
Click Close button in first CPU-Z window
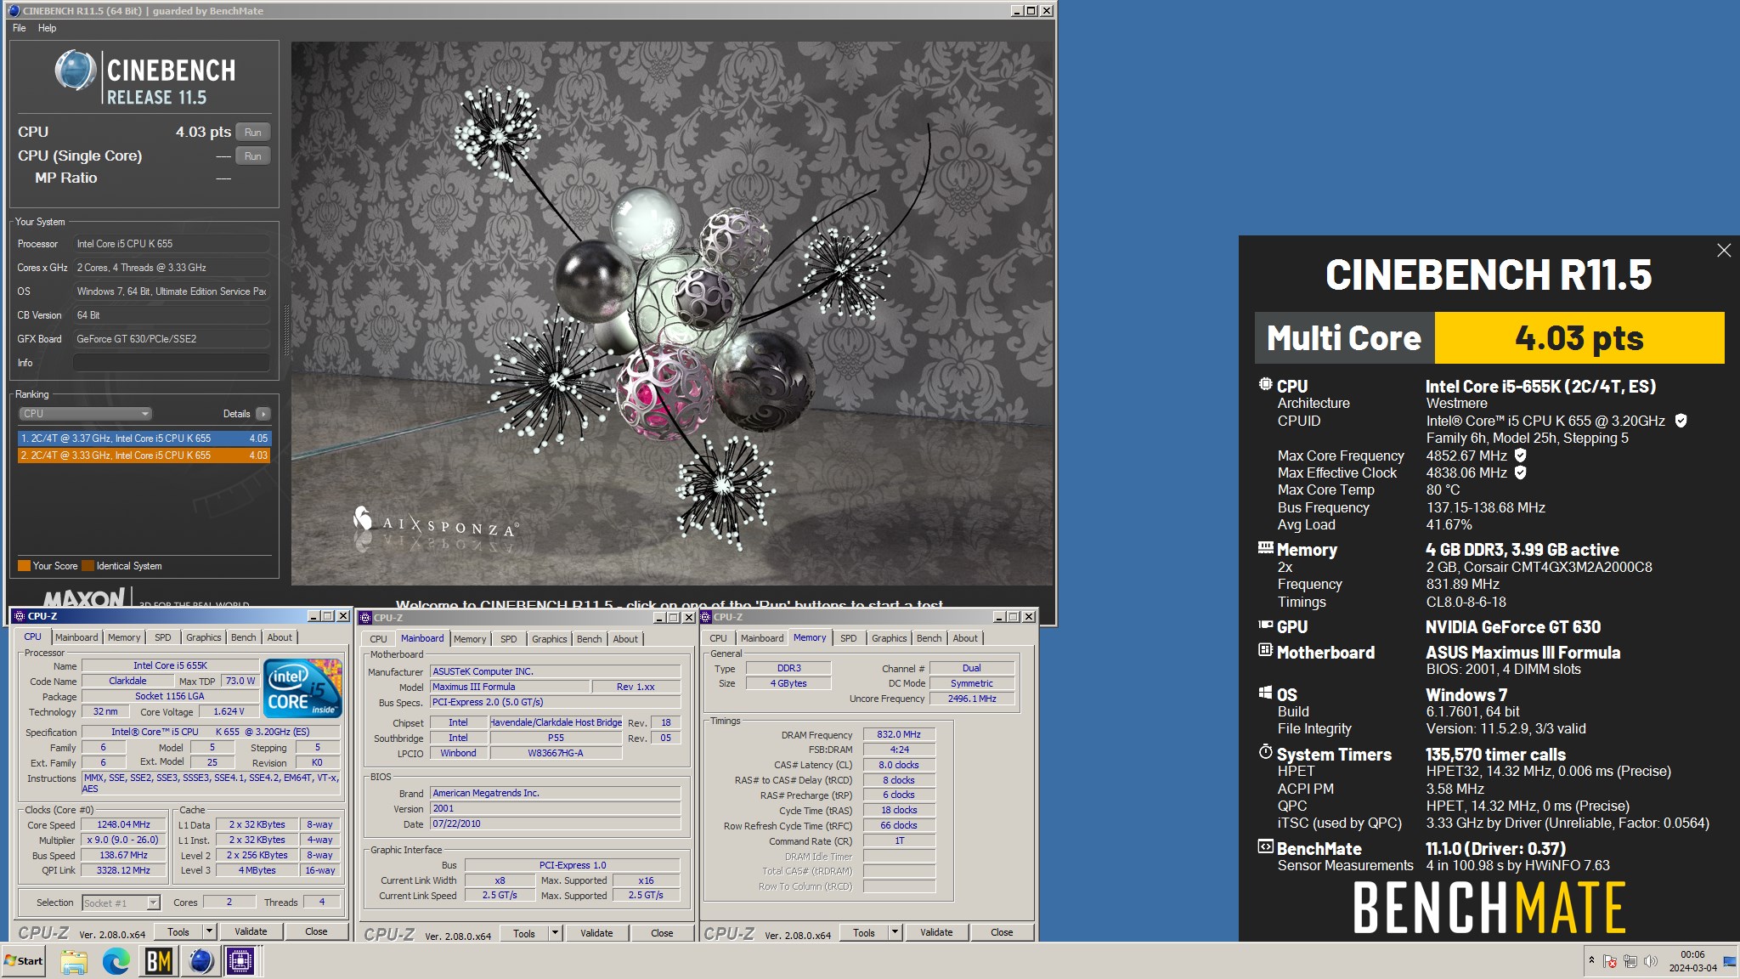[x=316, y=931]
